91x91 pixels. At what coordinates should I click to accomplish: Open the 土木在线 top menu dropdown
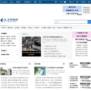click(5, 2)
